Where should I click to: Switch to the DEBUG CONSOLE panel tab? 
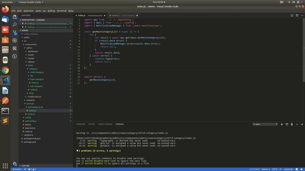click(x=105, y=124)
